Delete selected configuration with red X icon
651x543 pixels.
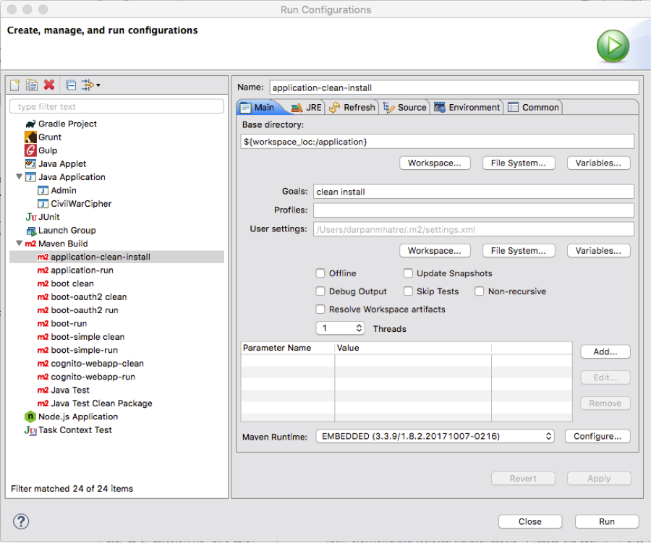click(49, 85)
